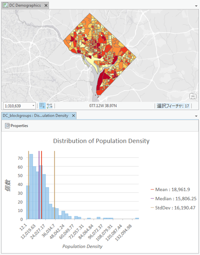This screenshot has width=200, height=255.
Task: Click the Properties icon in chart toolbar
Action: point(7,126)
